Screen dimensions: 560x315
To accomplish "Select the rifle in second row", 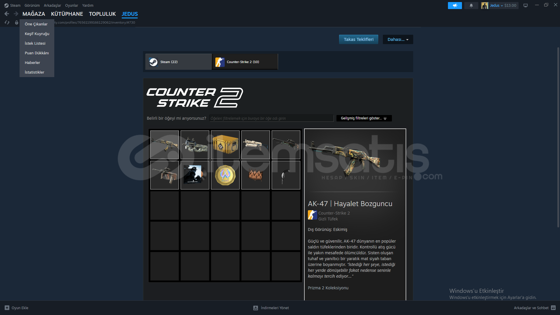I will point(165,175).
